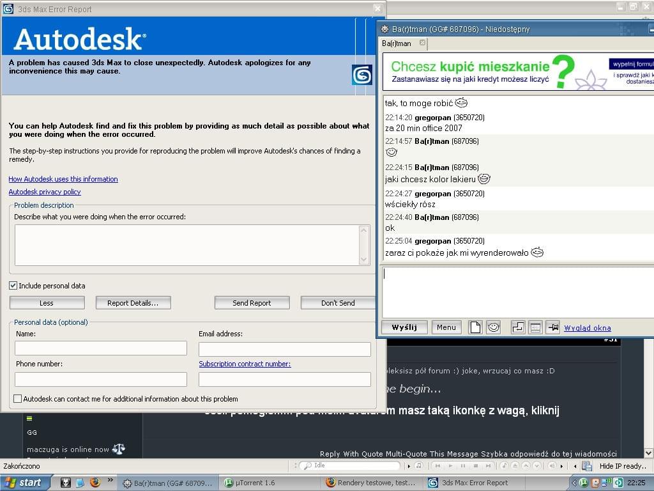Screen dimensions: 654x491
Task: Click the stop button in the player toolbar
Action: coord(475,465)
